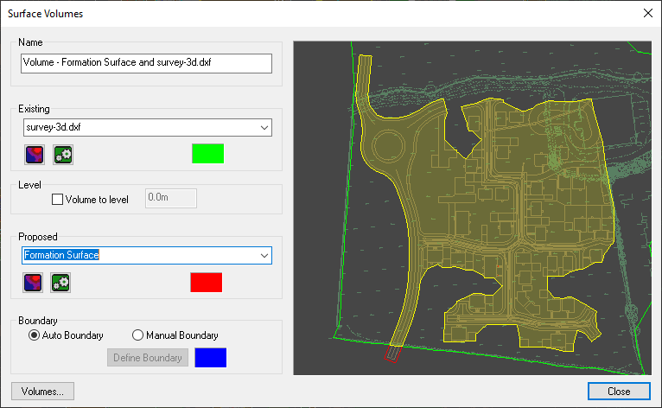662x408 pixels.
Task: Close the Surface Volumes dialog with X
Action: pyautogui.click(x=648, y=13)
